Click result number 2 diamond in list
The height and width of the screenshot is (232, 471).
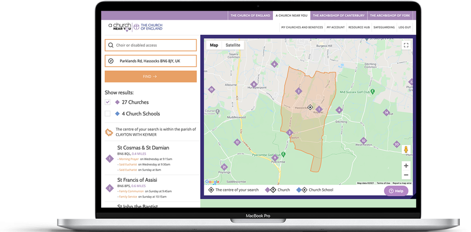point(110,188)
